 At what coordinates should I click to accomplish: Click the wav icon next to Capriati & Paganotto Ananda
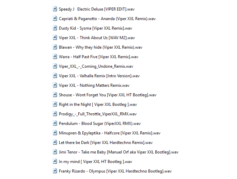point(55,18)
